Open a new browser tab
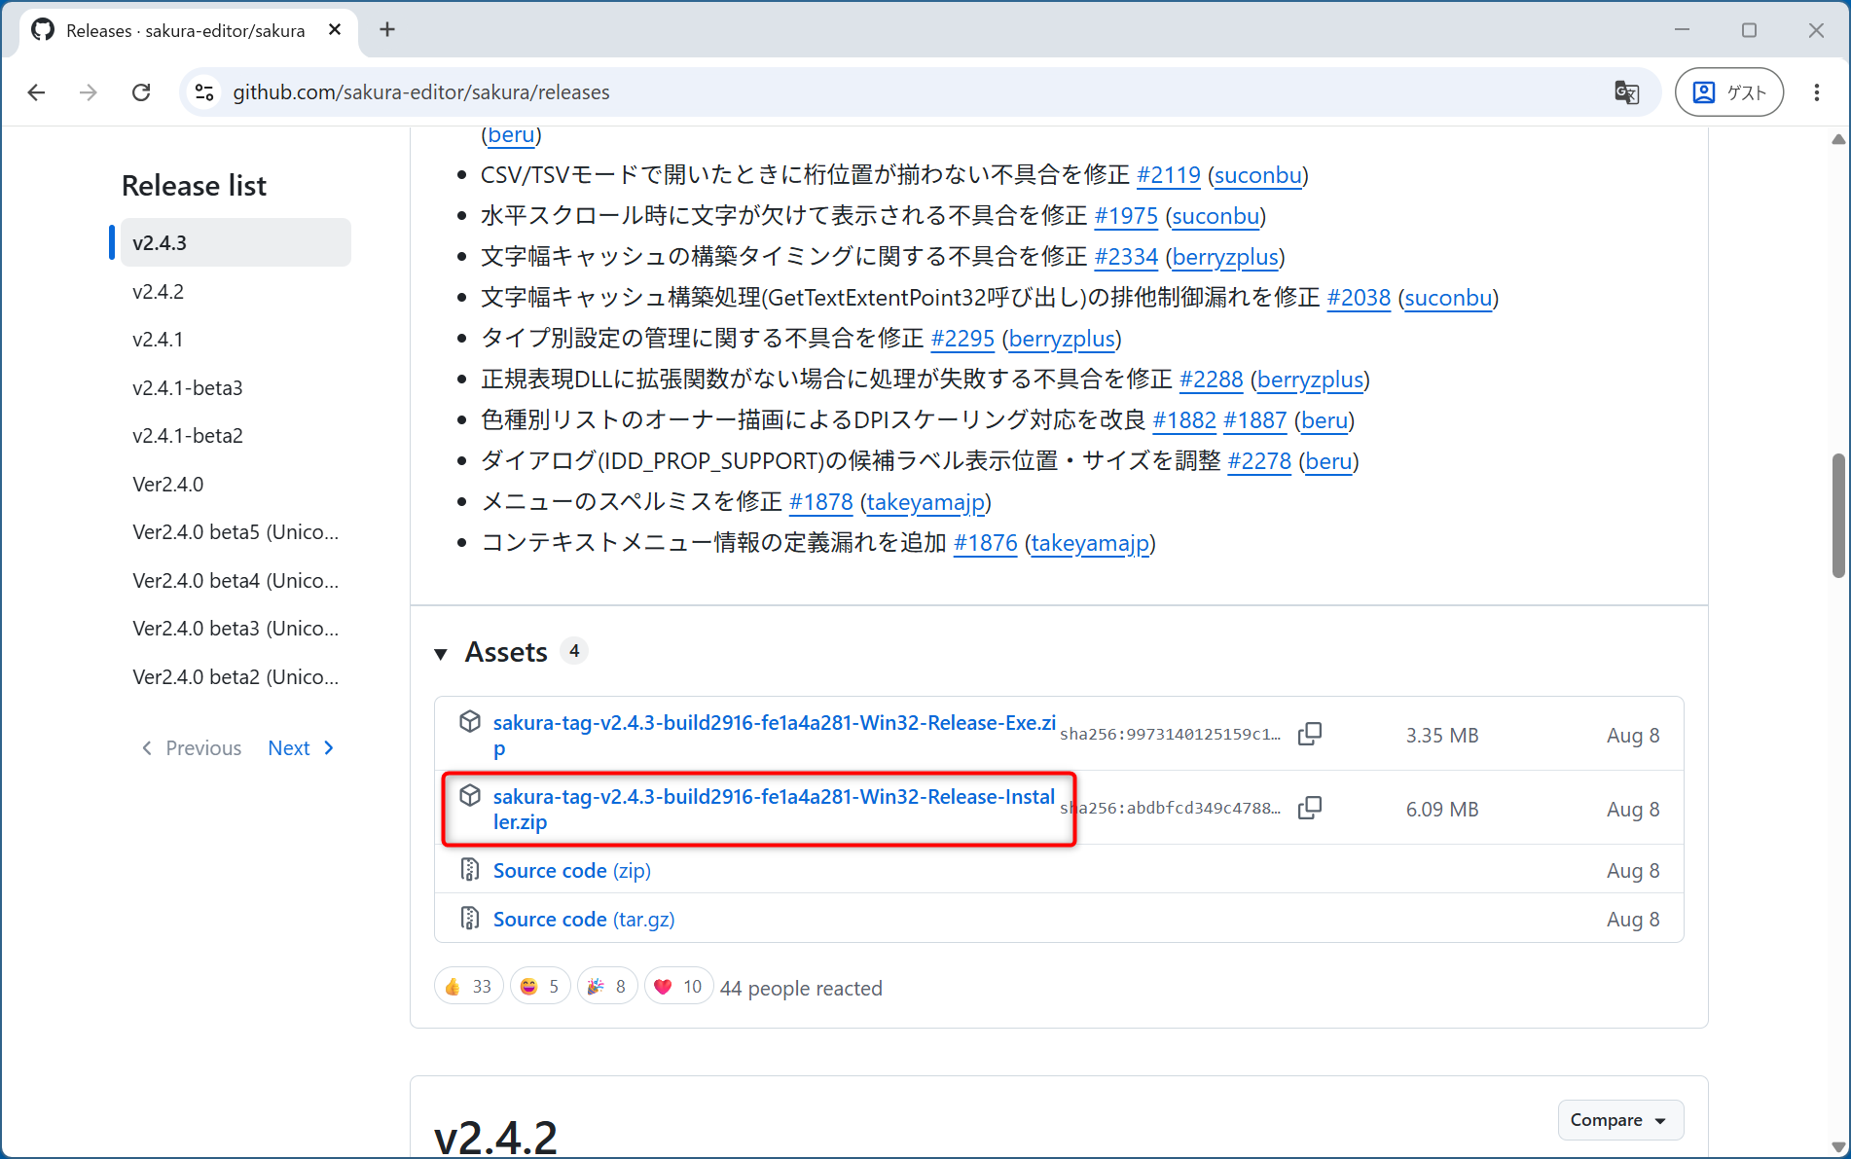Image resolution: width=1851 pixels, height=1159 pixels. click(387, 30)
